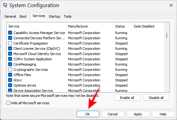Click the OK button

(88, 114)
